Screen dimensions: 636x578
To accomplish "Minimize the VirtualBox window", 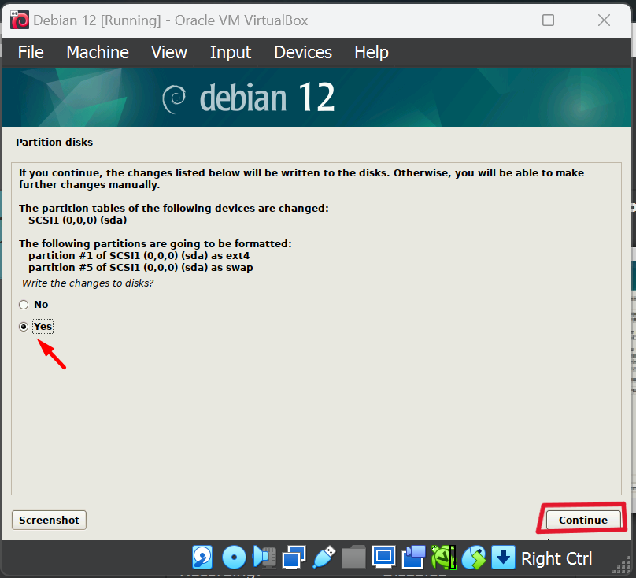I will point(494,20).
